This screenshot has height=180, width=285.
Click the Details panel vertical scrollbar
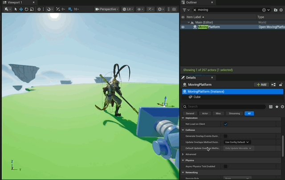(x=283, y=146)
